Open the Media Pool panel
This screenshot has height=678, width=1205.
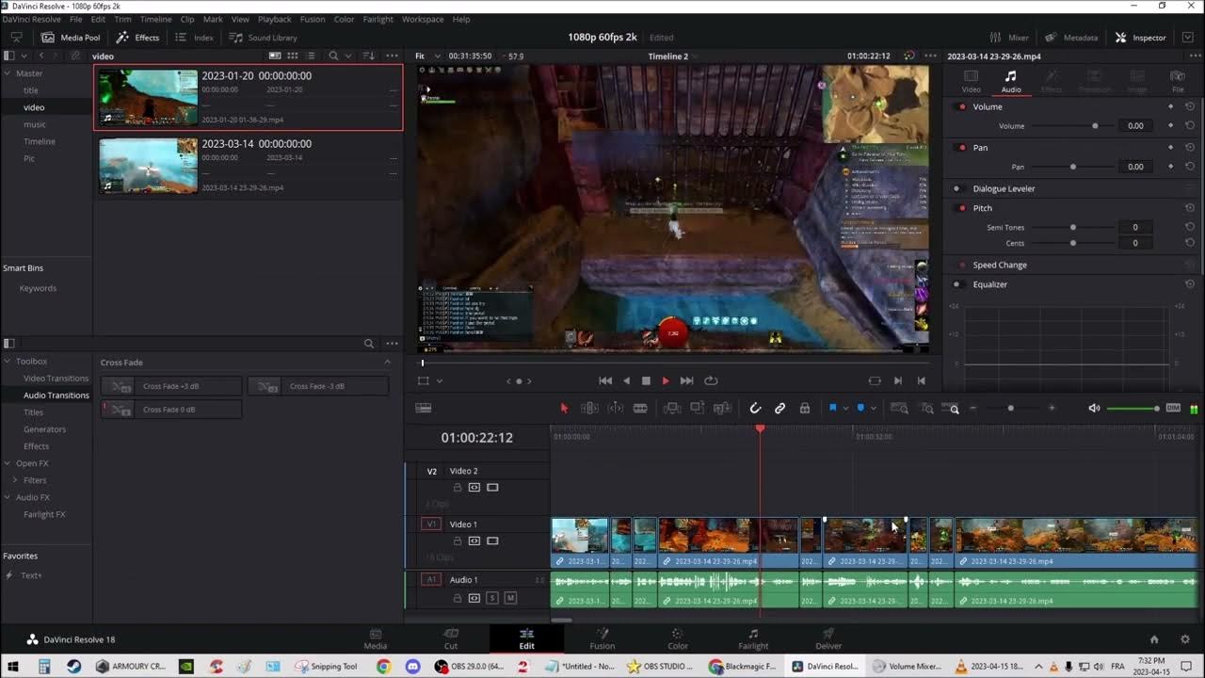click(71, 38)
